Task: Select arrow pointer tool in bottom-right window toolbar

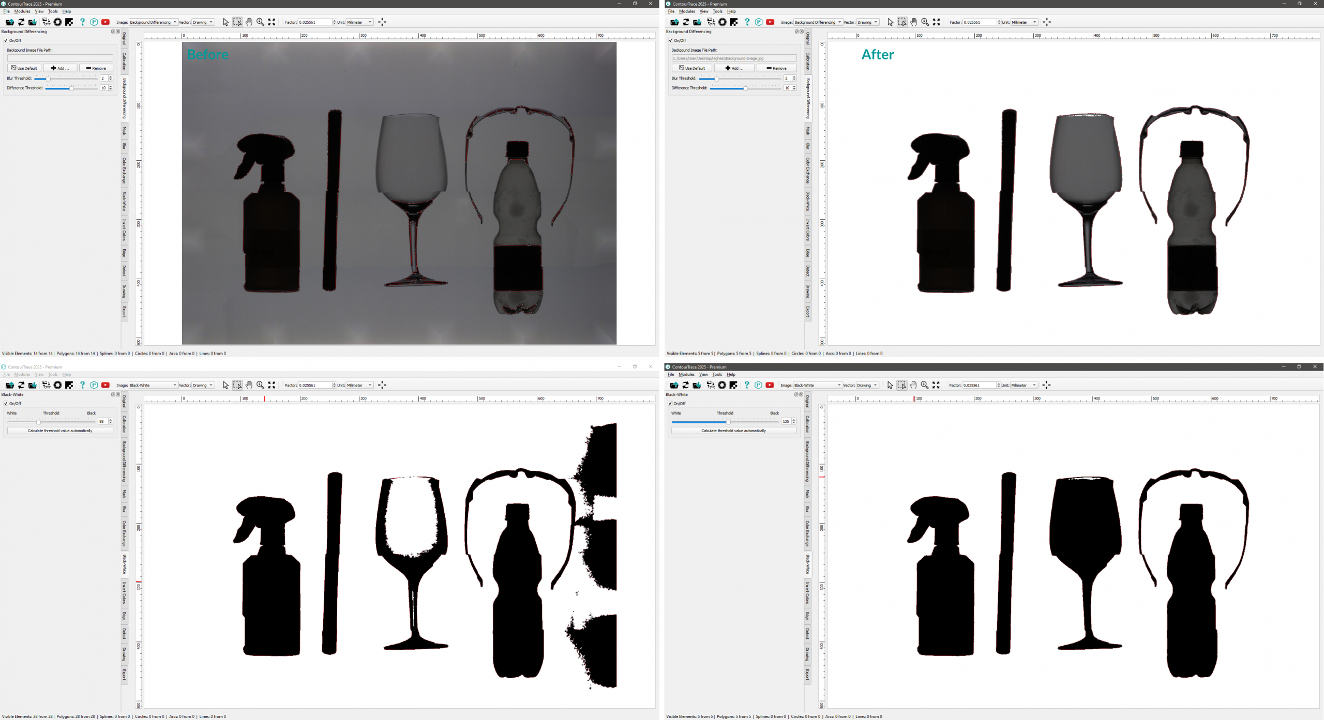Action: tap(890, 385)
